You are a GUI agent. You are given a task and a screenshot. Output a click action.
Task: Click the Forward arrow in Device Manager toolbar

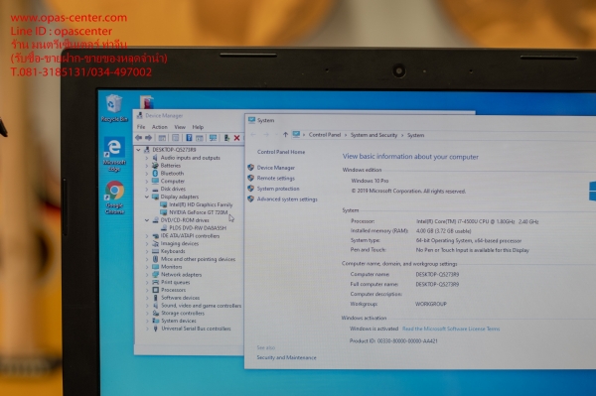(x=149, y=138)
